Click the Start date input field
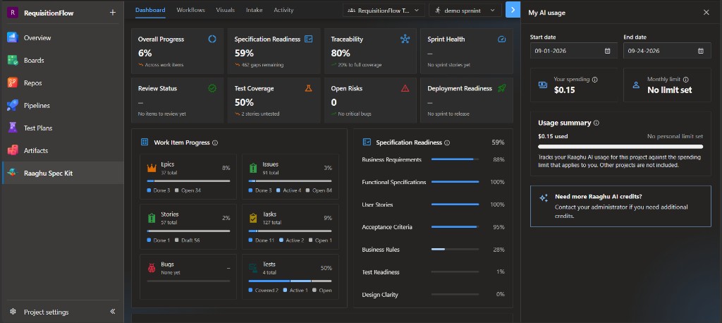 [573, 51]
